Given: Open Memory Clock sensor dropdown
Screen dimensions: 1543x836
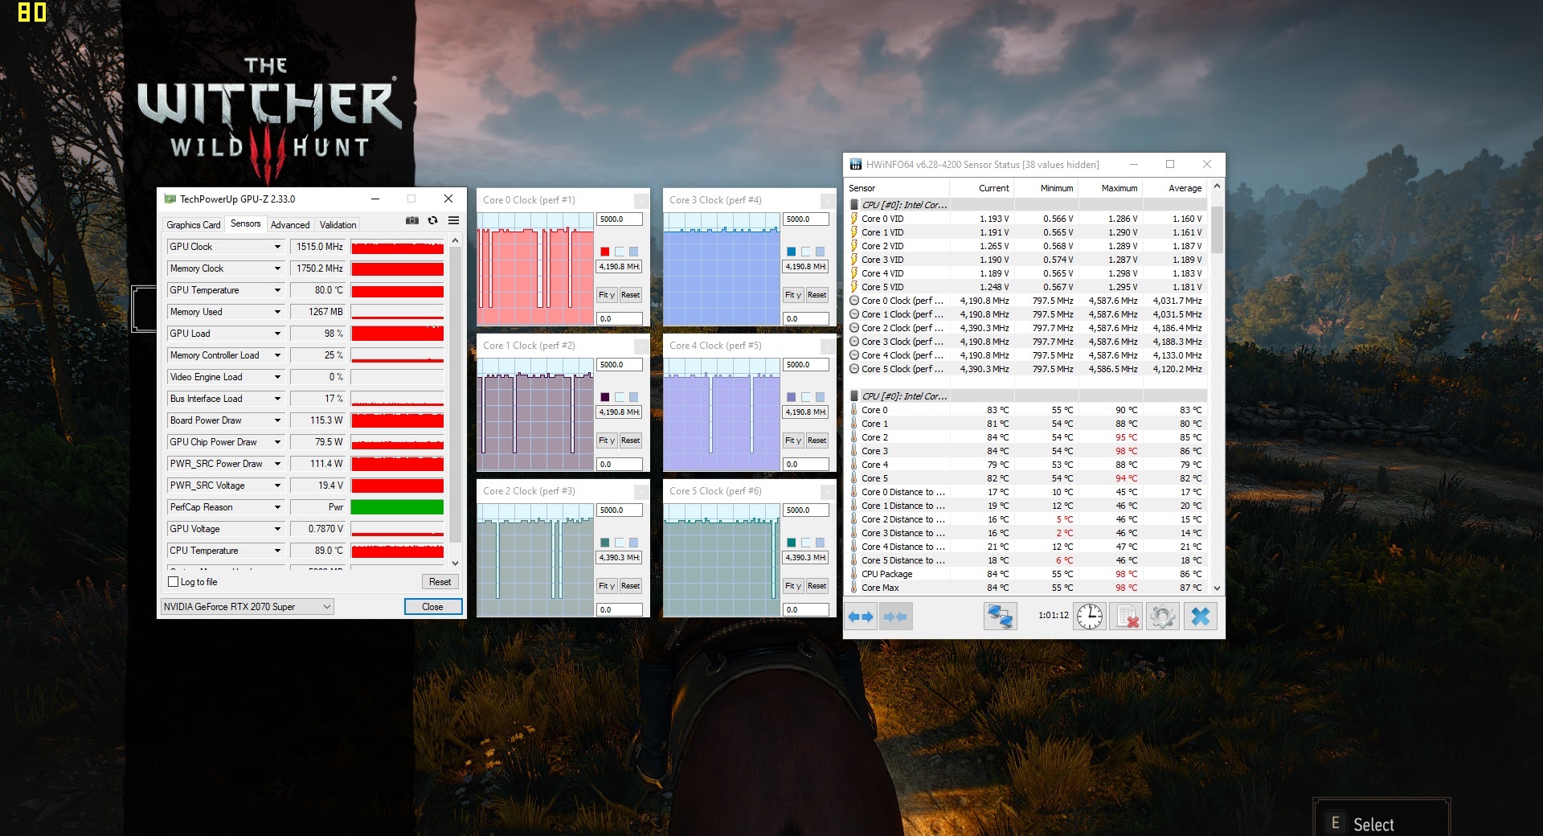Looking at the screenshot, I should click(x=277, y=268).
